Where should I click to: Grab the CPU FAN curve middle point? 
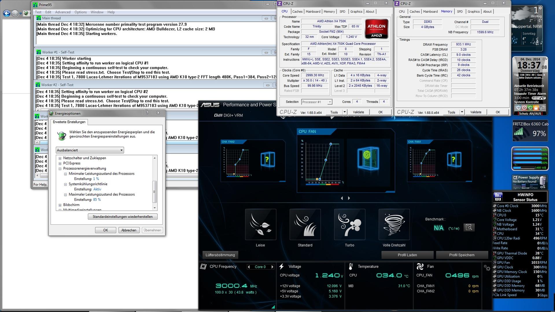tap(326, 160)
